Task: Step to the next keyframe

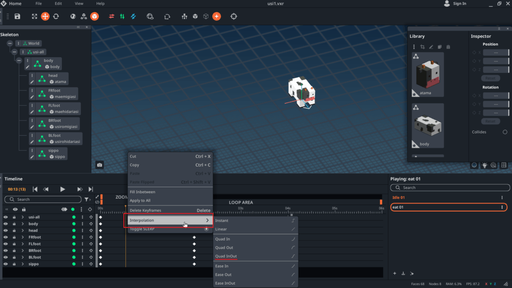Action: [x=79, y=189]
